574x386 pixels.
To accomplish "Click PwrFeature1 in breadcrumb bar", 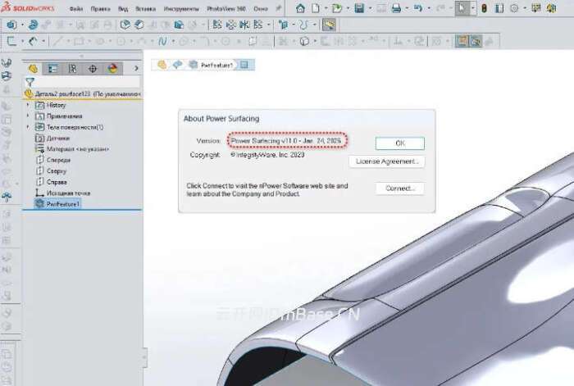I will click(x=216, y=65).
